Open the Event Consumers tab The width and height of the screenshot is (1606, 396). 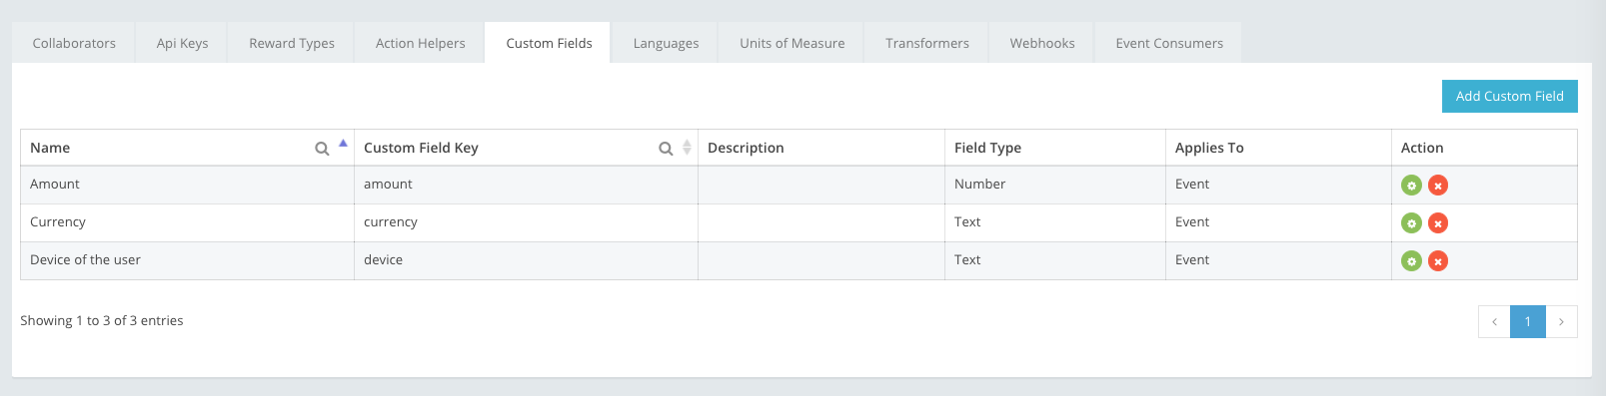point(1169,43)
